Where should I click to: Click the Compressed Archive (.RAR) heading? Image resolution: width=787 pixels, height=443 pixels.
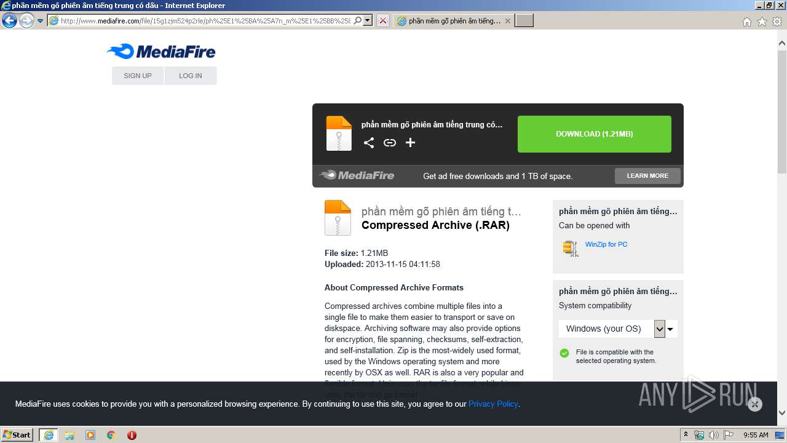click(435, 225)
